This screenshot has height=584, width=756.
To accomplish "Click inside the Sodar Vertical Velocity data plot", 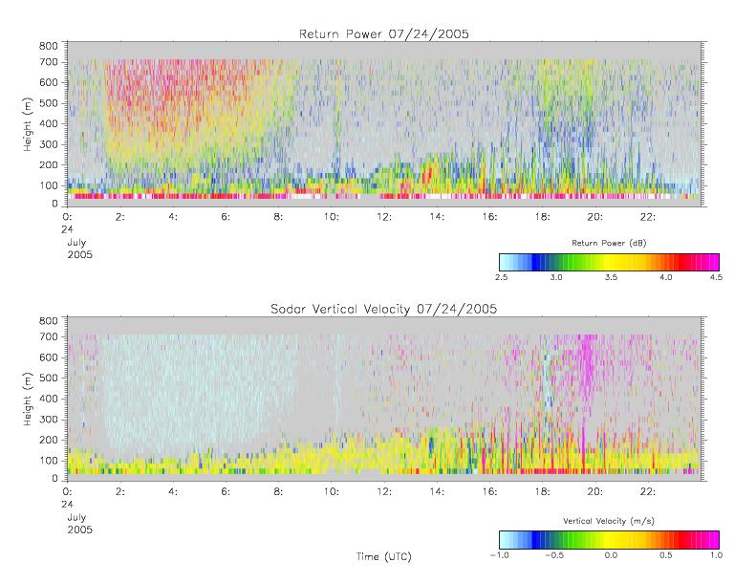I will pyautogui.click(x=384, y=399).
